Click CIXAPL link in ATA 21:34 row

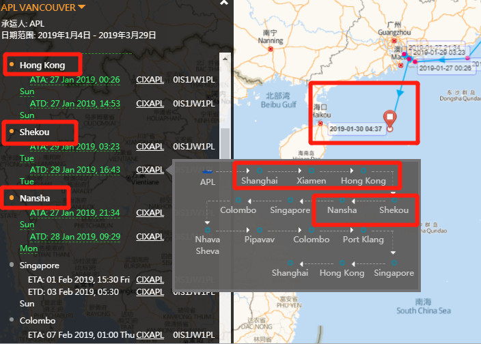(150, 212)
